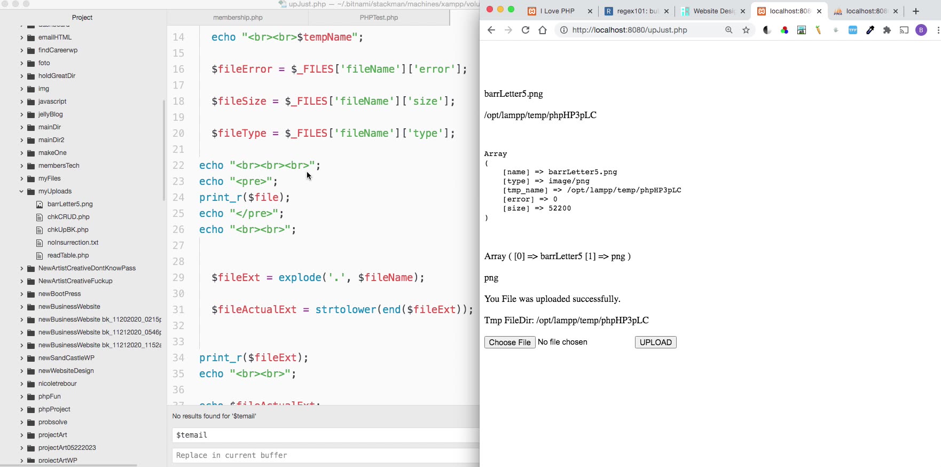941x467 pixels.
Task: Open a new browser tab with plus
Action: [916, 11]
